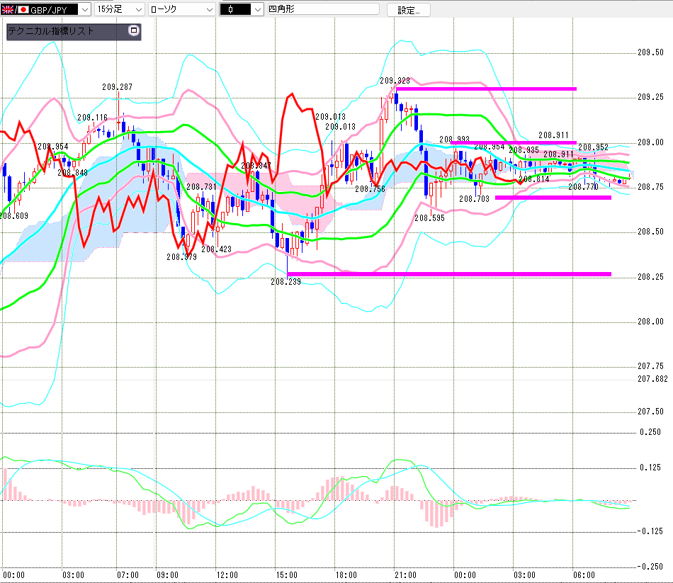The width and height of the screenshot is (673, 583).
Task: Click the 208.609 price label
Action: tap(14, 216)
